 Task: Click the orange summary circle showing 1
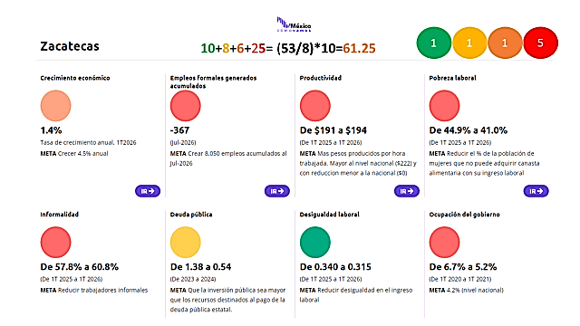(x=505, y=43)
